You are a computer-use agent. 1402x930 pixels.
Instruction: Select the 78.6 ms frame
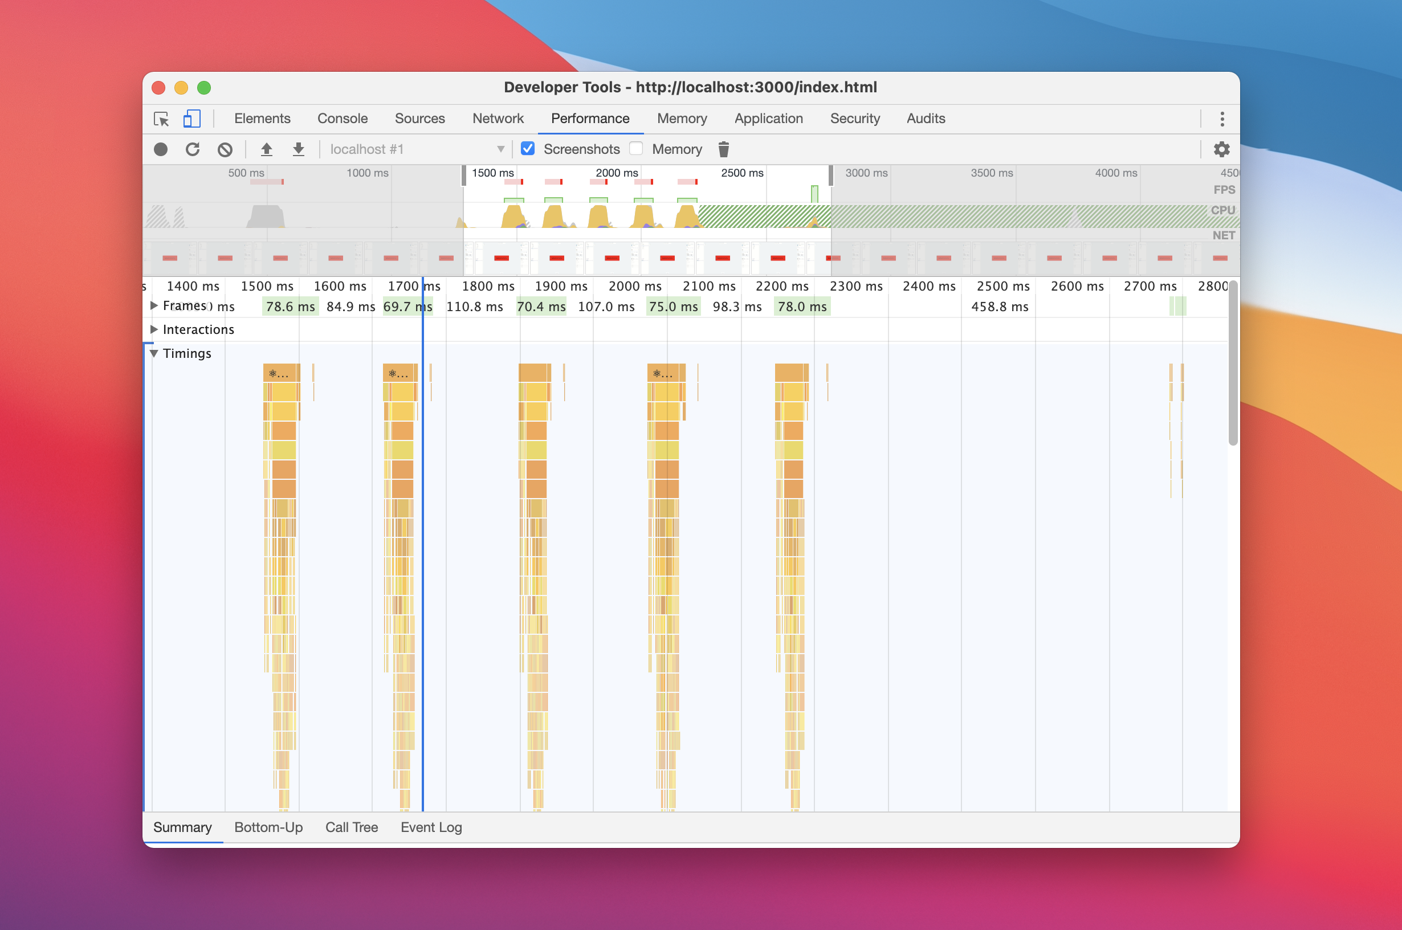pyautogui.click(x=290, y=307)
